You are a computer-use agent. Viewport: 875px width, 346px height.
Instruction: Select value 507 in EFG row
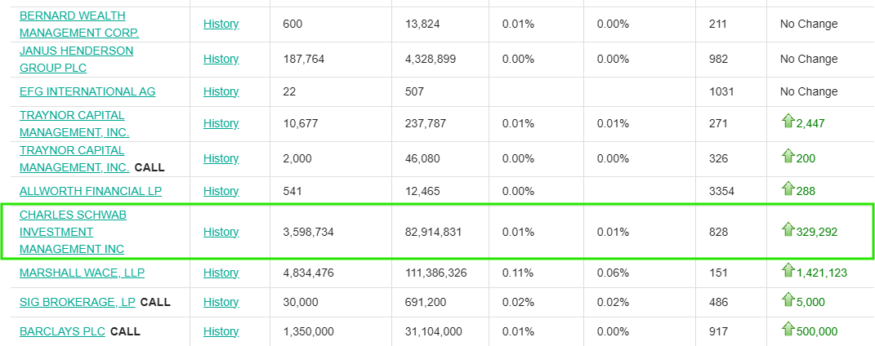click(x=414, y=91)
